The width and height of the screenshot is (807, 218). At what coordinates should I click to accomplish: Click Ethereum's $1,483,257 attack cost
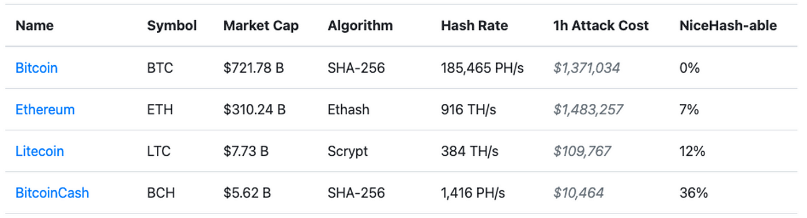tap(588, 110)
